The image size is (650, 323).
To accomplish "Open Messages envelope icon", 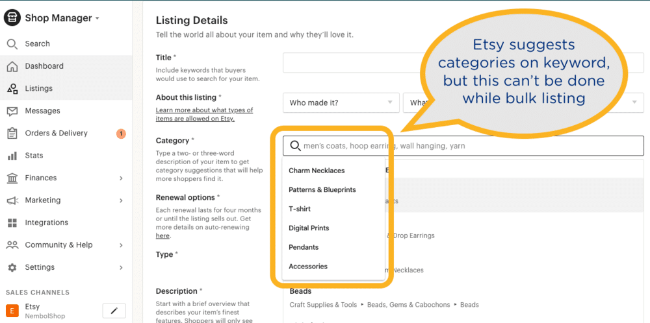I will pos(12,111).
